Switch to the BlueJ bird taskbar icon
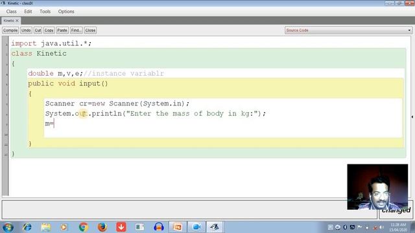The height and width of the screenshot is (233, 415). click(215, 227)
